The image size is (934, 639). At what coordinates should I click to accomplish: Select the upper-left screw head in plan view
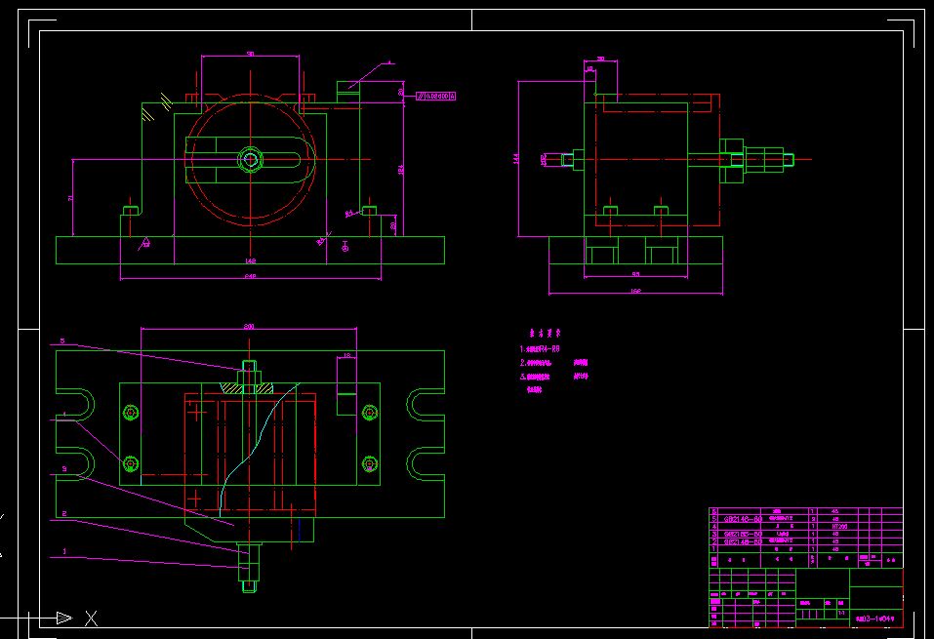[131, 412]
